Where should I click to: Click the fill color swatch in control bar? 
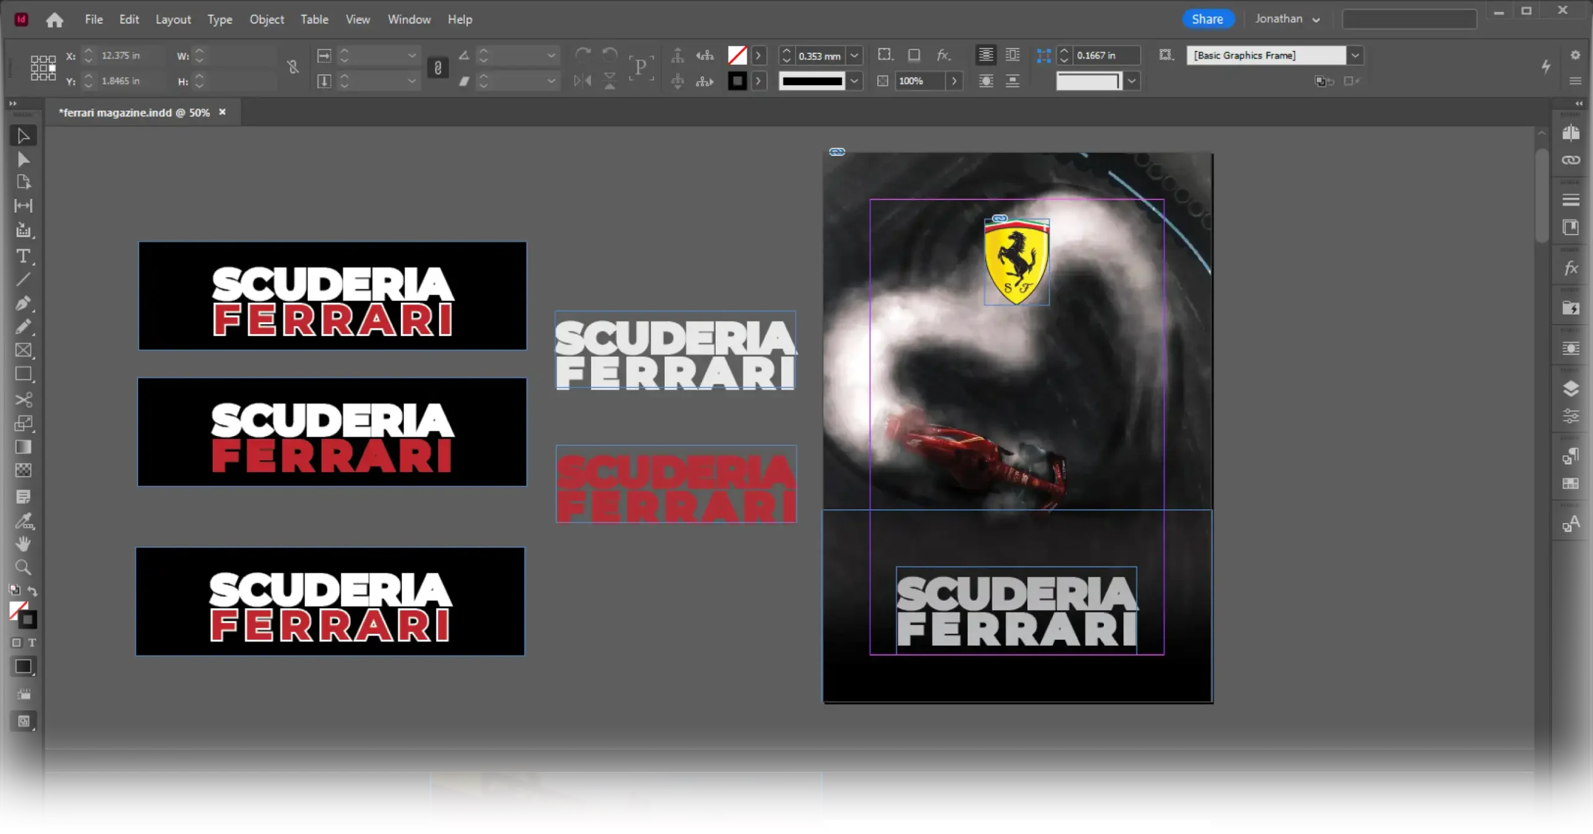click(737, 55)
